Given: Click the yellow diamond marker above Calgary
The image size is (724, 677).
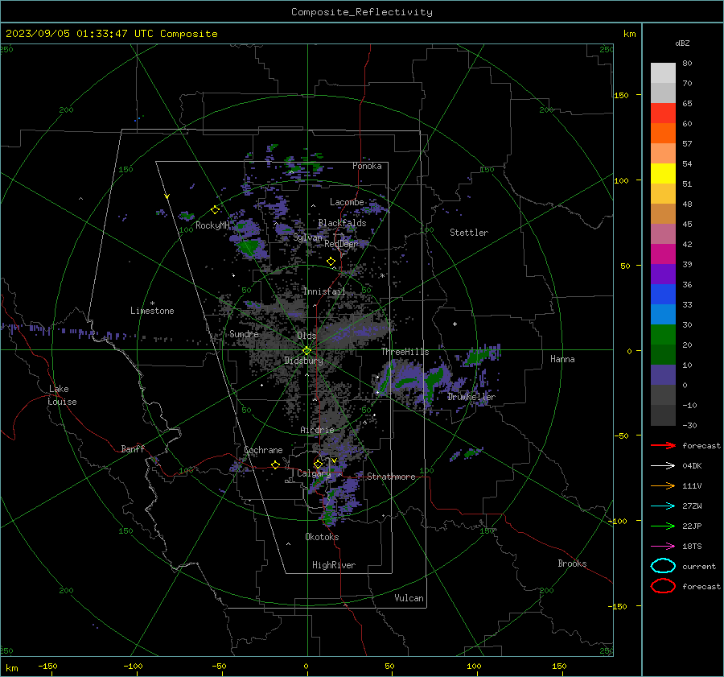Looking at the screenshot, I should coord(318,464).
